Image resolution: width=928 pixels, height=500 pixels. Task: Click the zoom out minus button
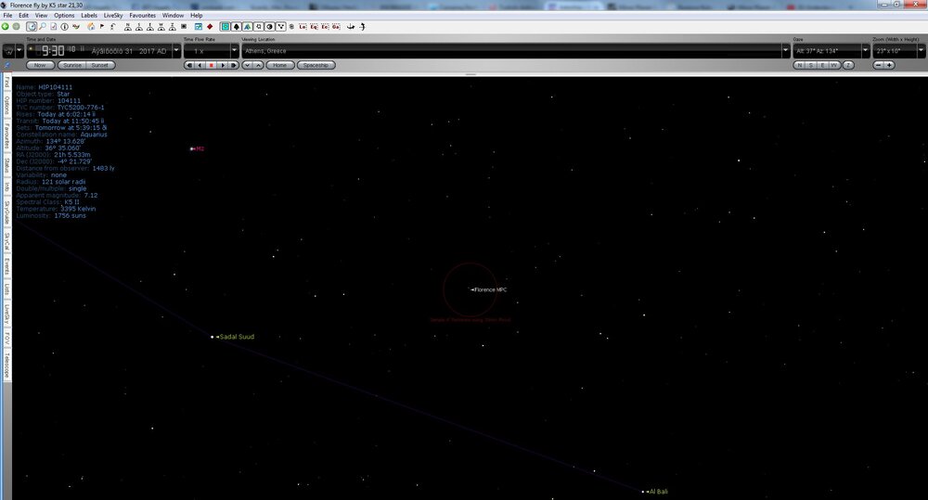pos(878,65)
